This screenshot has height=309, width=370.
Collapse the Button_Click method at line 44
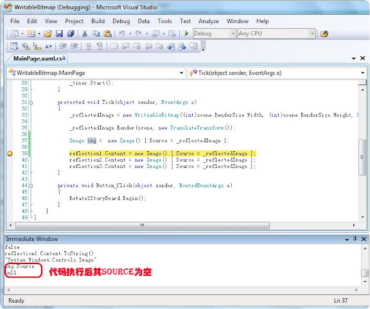click(x=31, y=186)
